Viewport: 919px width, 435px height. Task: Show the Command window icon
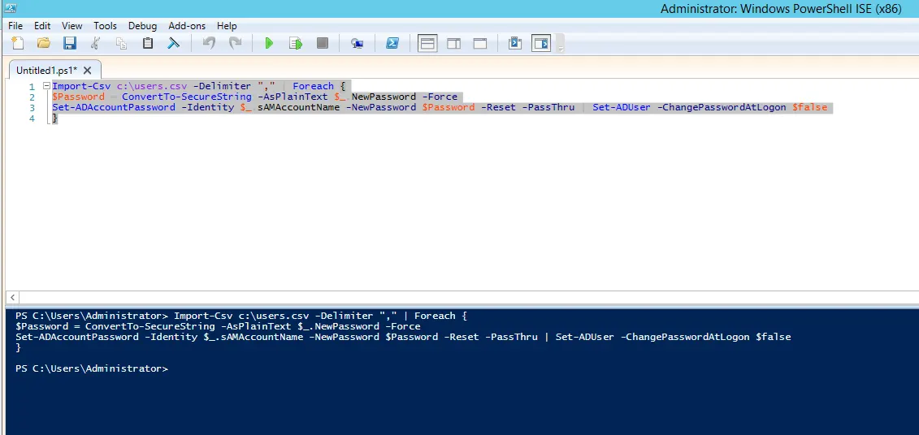514,43
